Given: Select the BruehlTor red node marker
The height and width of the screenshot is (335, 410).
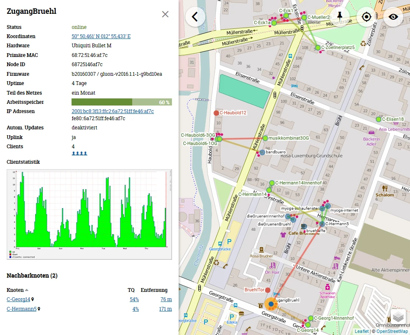Looking at the screenshot, I should click(267, 290).
